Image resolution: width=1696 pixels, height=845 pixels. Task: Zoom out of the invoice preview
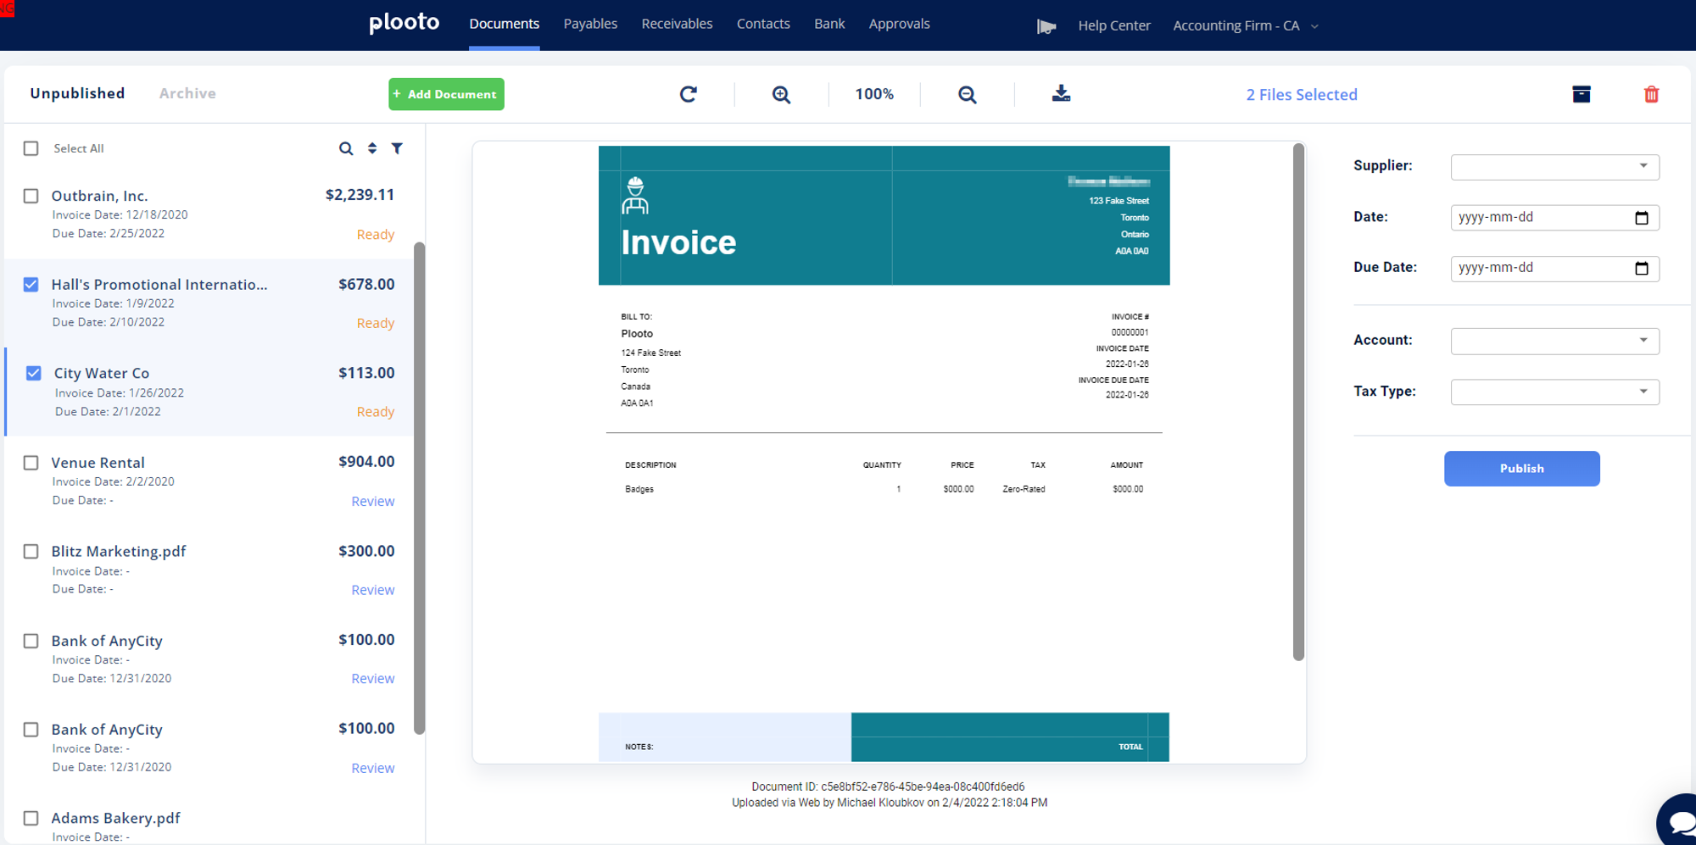(x=967, y=94)
